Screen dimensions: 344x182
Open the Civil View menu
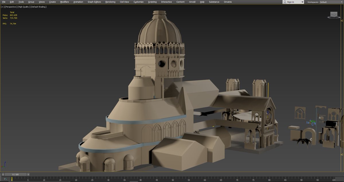tap(124, 2)
